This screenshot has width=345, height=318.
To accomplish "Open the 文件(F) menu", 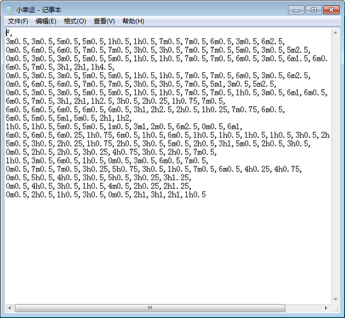I will 18,21.
